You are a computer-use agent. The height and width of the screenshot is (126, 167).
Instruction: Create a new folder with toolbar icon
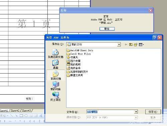point(136,44)
